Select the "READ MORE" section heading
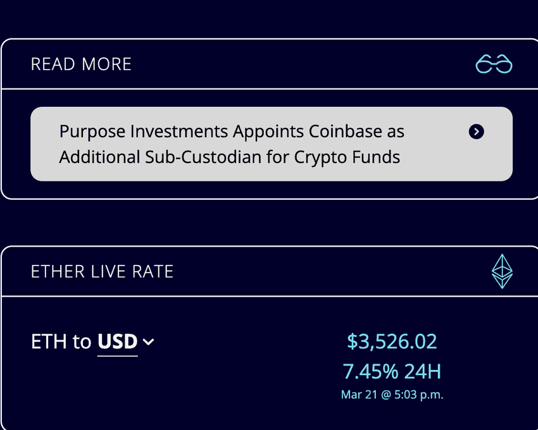This screenshot has width=538, height=430. click(81, 64)
